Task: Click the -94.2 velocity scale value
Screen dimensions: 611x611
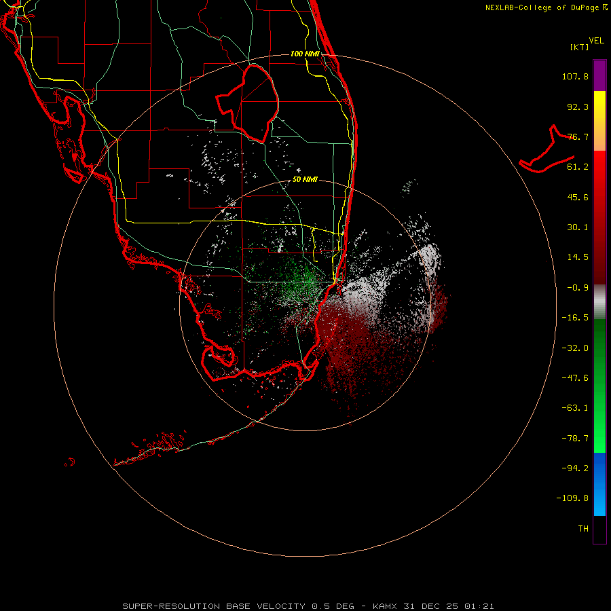Action: point(575,468)
